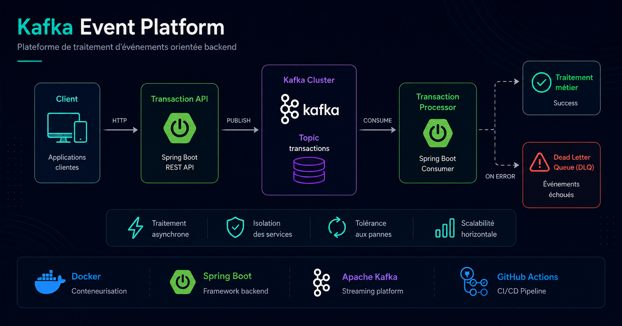Click the 'Spring Boot' footer title

pyautogui.click(x=227, y=276)
